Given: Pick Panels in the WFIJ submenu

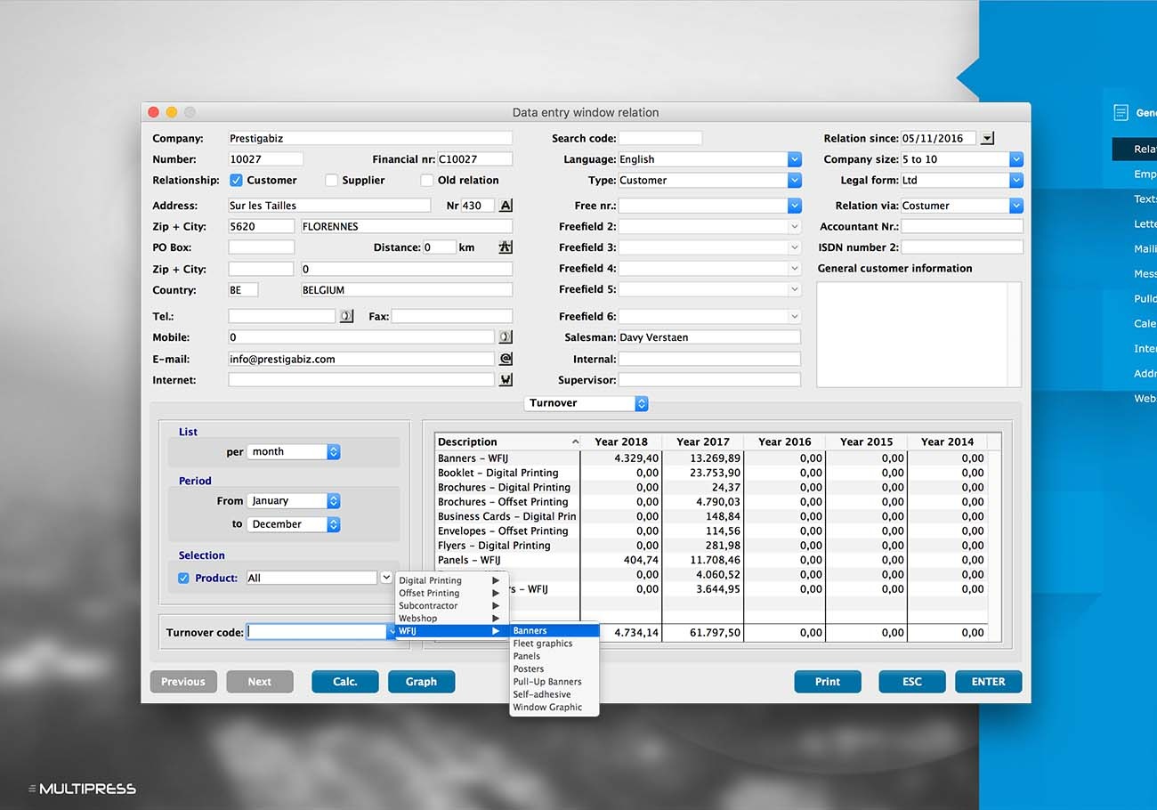Looking at the screenshot, I should 554,656.
